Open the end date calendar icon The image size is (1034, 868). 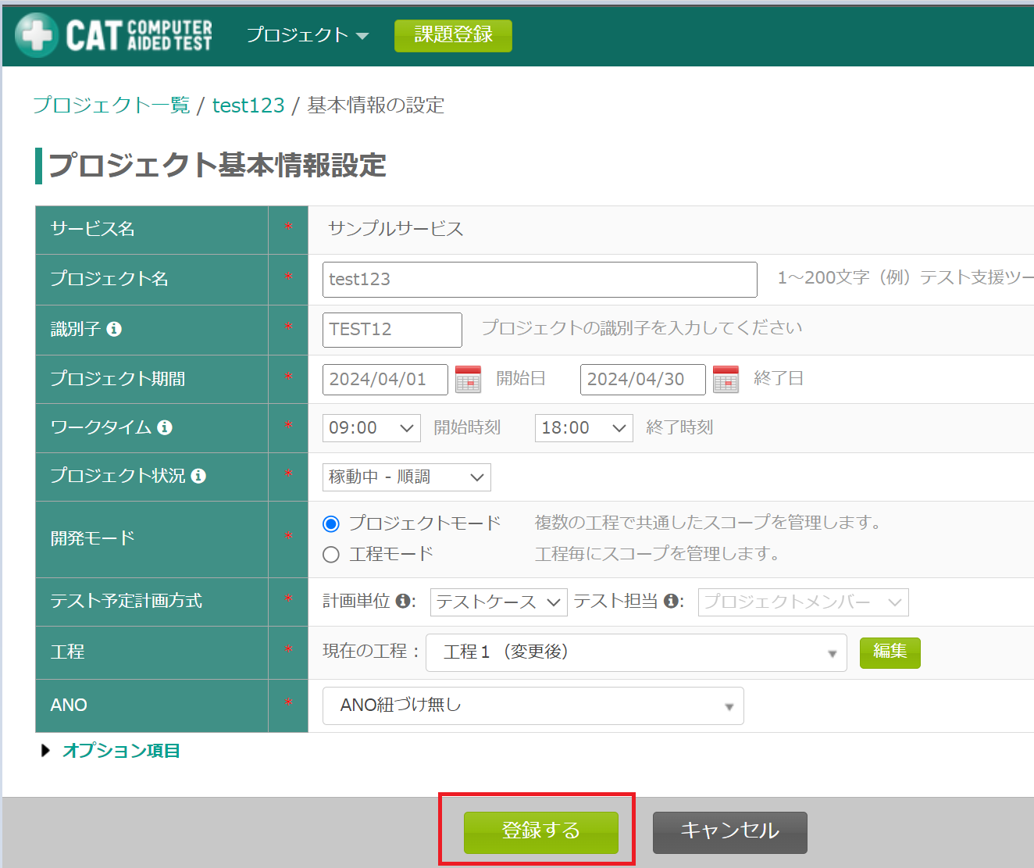click(x=726, y=380)
